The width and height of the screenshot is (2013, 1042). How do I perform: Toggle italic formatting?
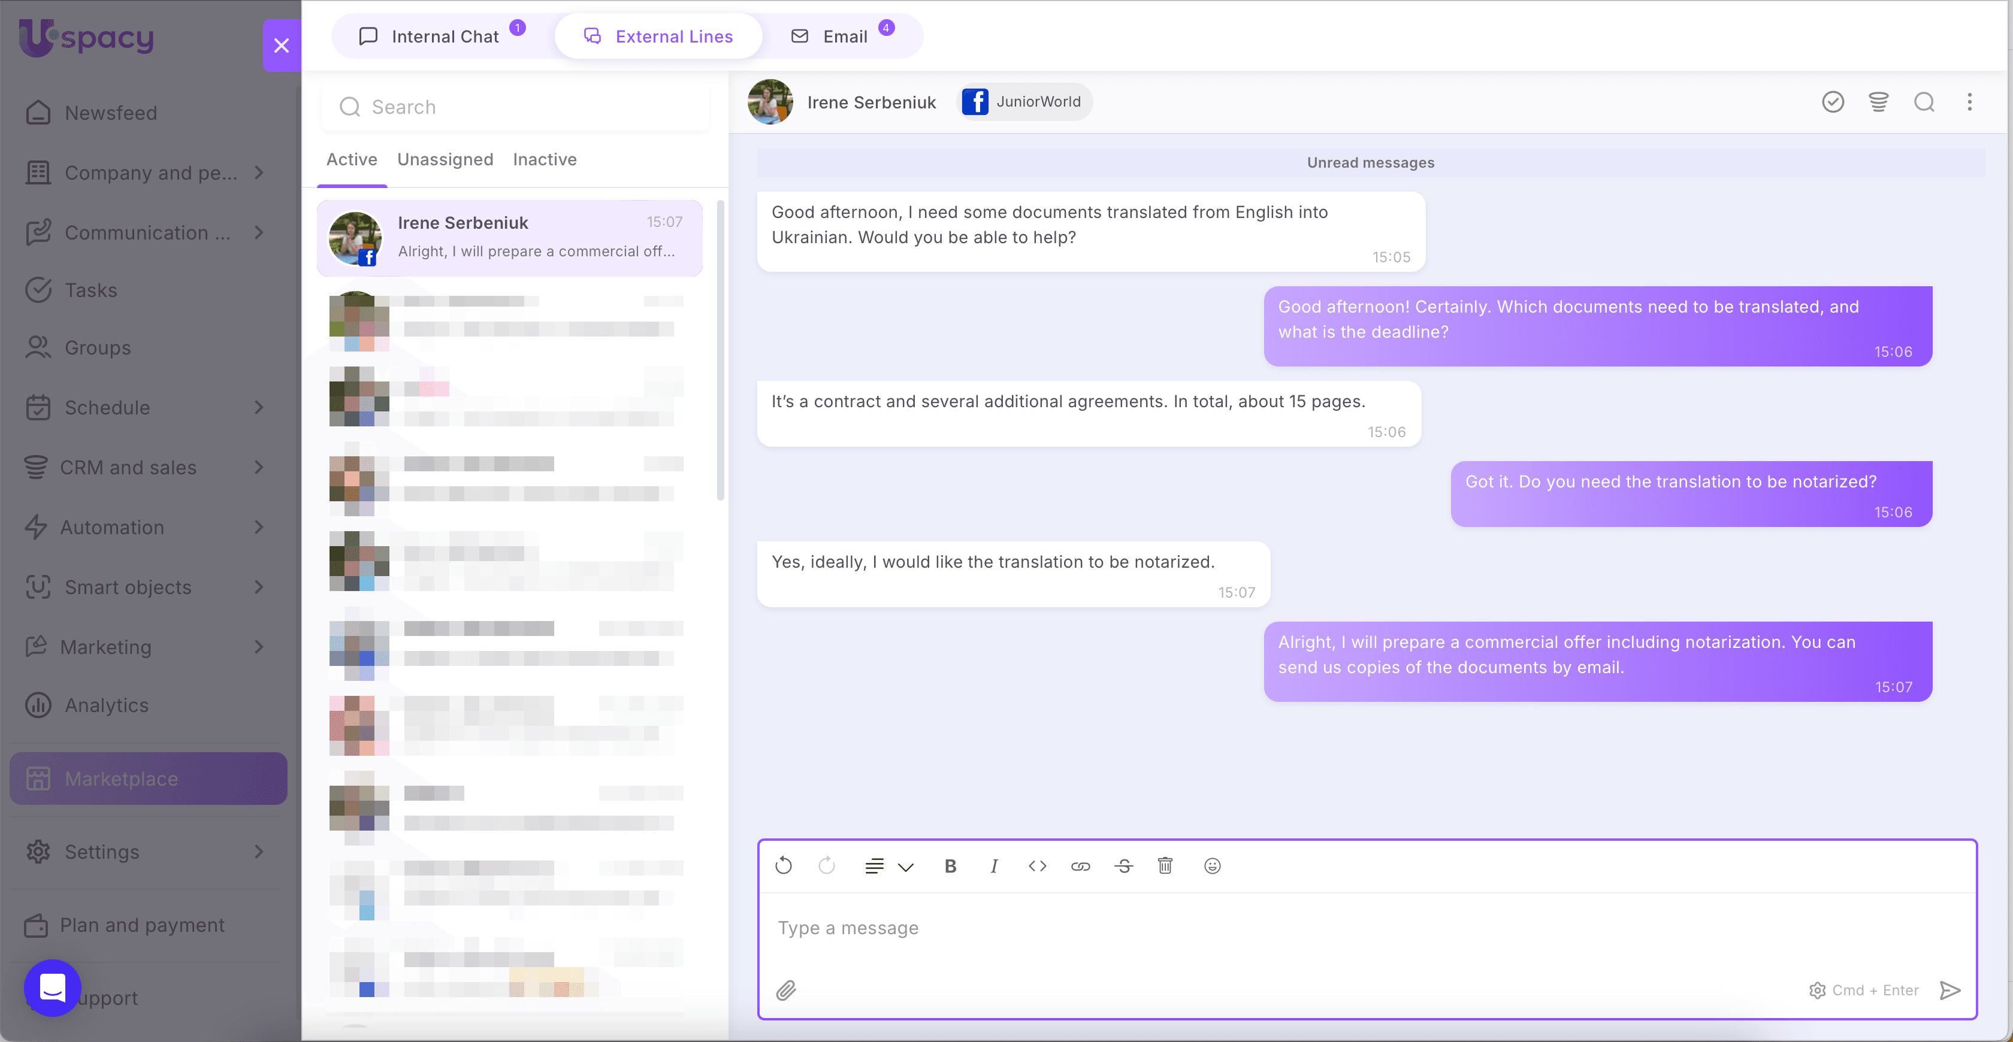click(994, 865)
